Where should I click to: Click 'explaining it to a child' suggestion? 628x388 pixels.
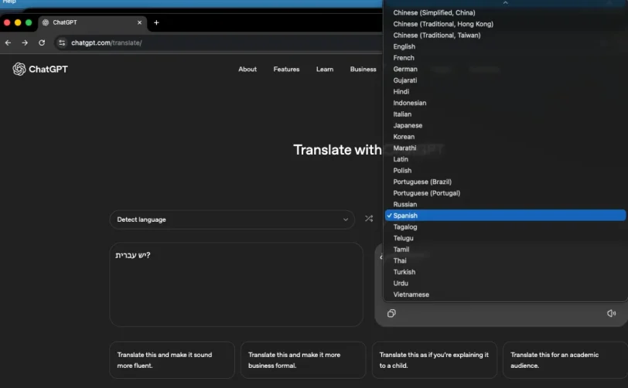(435, 360)
